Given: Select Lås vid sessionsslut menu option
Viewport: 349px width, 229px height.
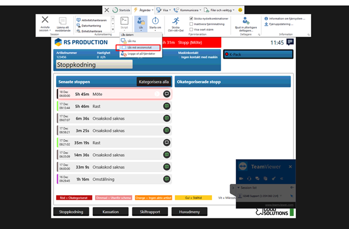Looking at the screenshot, I should tap(137, 47).
